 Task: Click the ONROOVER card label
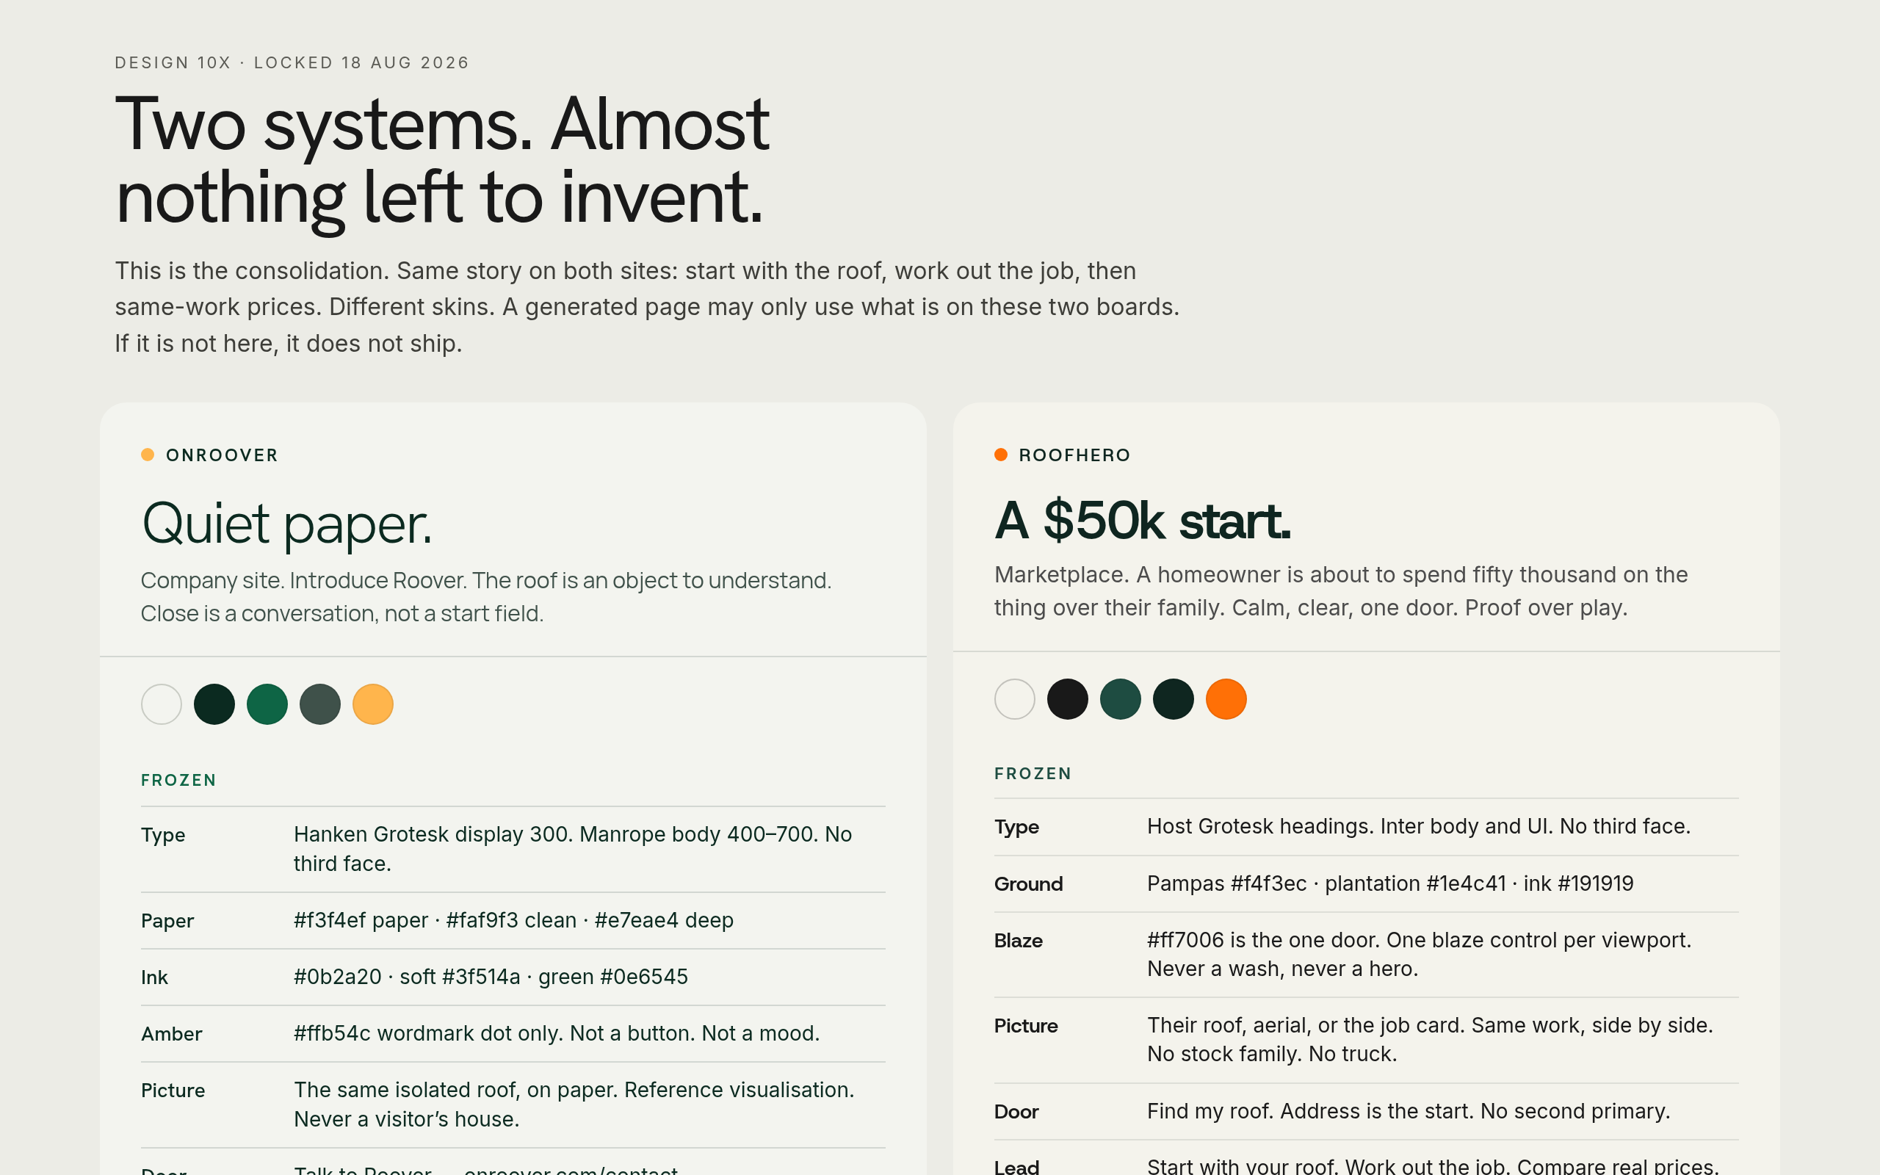click(221, 455)
